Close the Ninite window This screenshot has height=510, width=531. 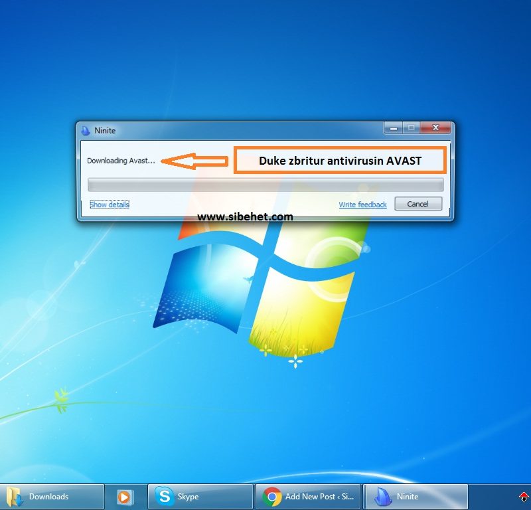pos(435,127)
